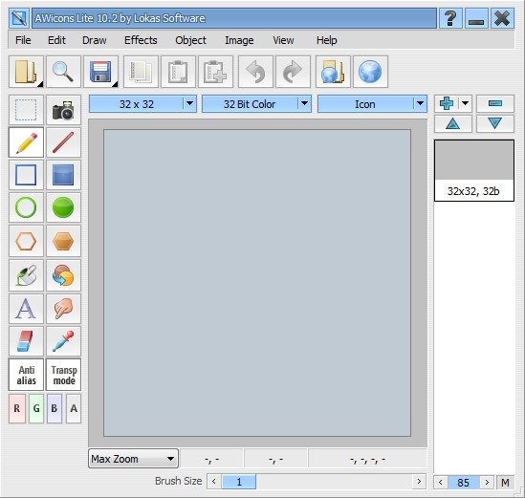This screenshot has height=498, width=525.
Task: Decrease brush size left arrow
Action: click(214, 482)
